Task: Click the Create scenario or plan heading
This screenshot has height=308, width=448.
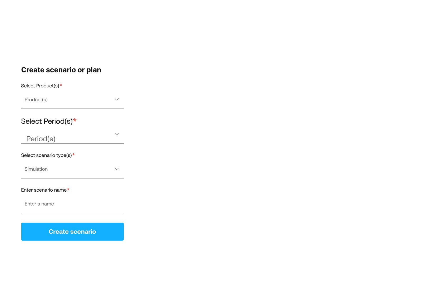Action: [x=61, y=70]
